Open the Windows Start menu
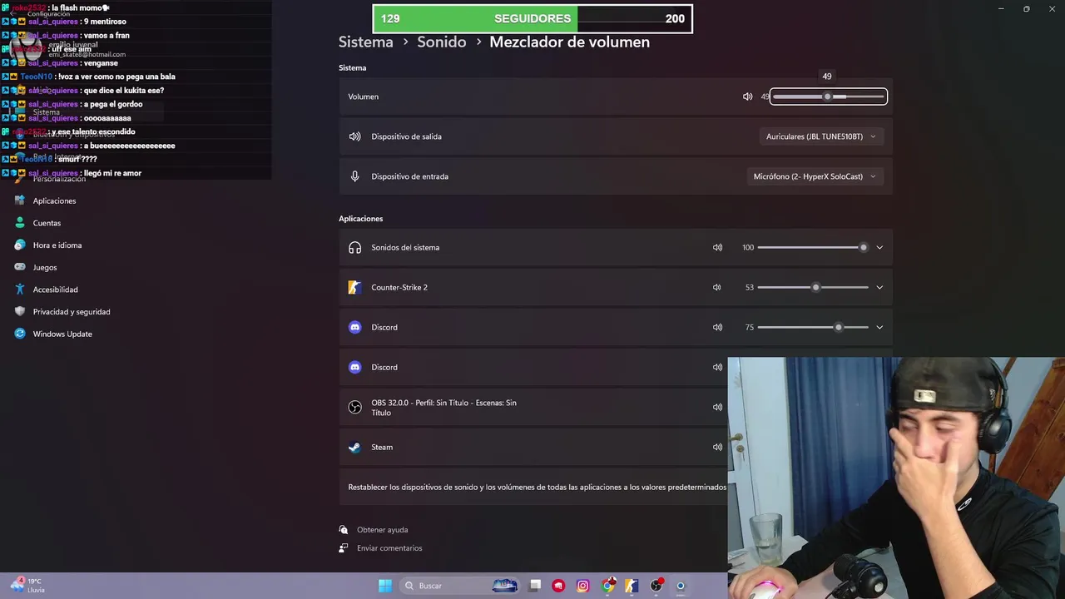The image size is (1065, 599). (385, 586)
